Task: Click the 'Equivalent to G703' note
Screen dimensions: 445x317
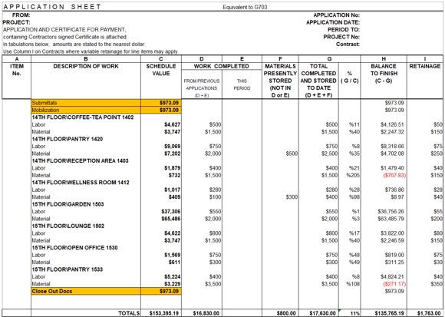Action: (x=245, y=7)
